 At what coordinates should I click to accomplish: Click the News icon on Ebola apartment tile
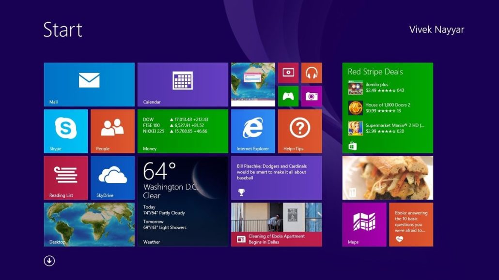pos(241,239)
